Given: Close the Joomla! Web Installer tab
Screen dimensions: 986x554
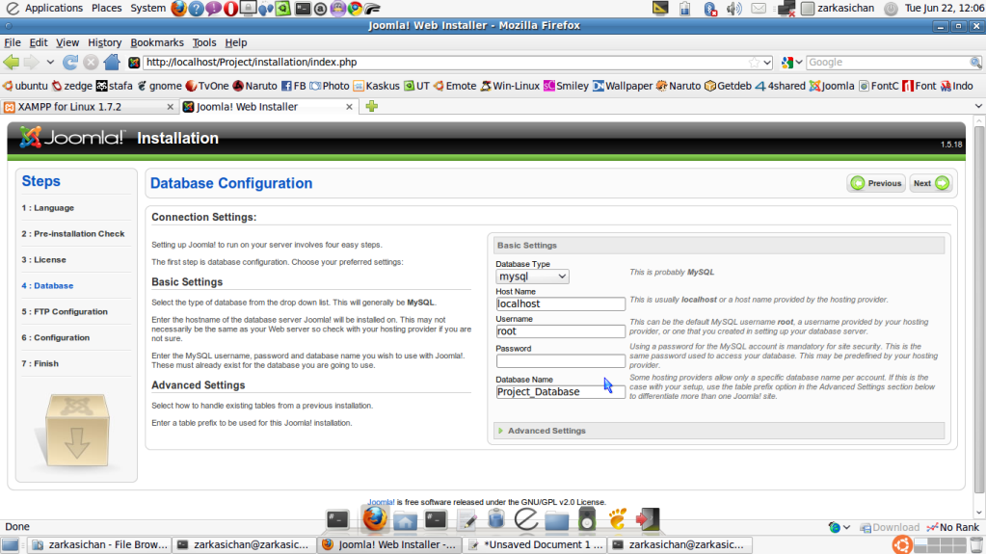Looking at the screenshot, I should 349,107.
